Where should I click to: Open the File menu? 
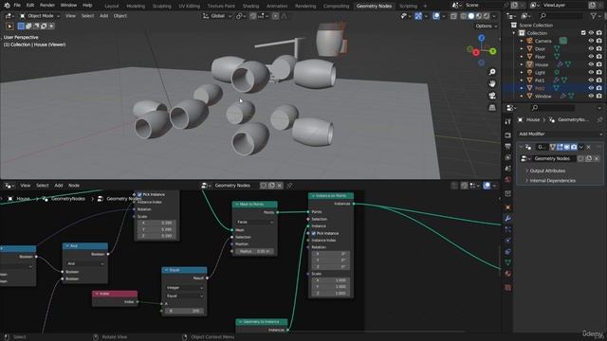[x=17, y=6]
